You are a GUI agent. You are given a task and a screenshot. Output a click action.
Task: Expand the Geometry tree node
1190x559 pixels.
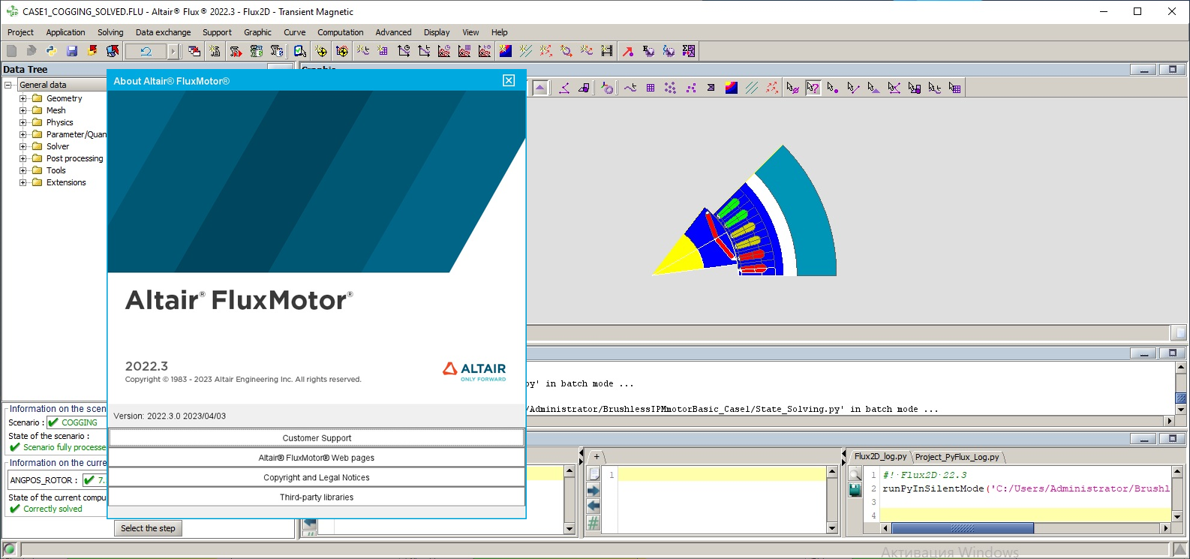pyautogui.click(x=23, y=98)
